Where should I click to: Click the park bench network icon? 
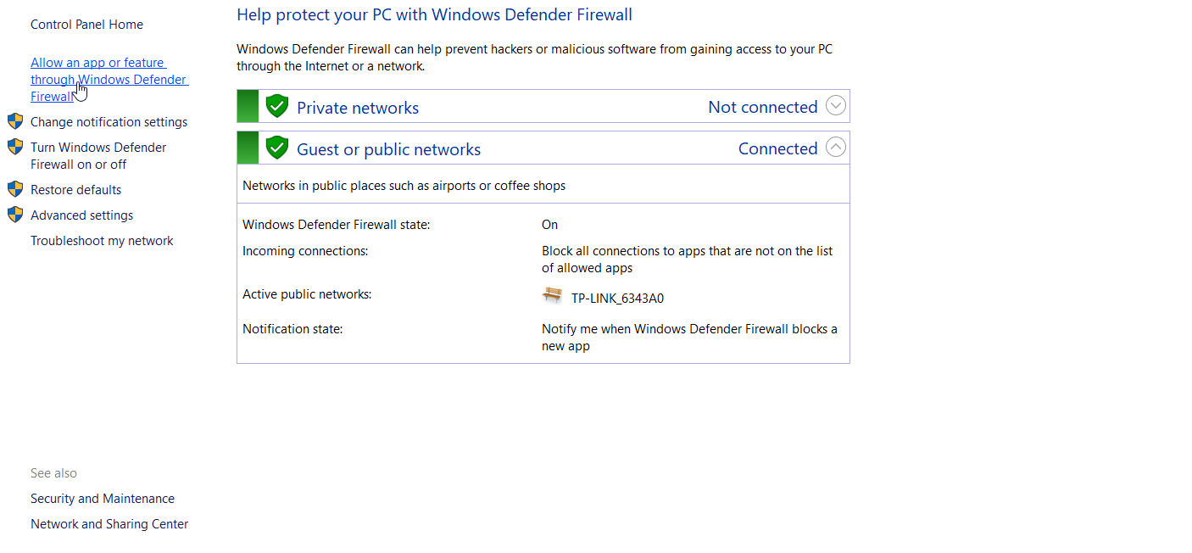(x=553, y=295)
